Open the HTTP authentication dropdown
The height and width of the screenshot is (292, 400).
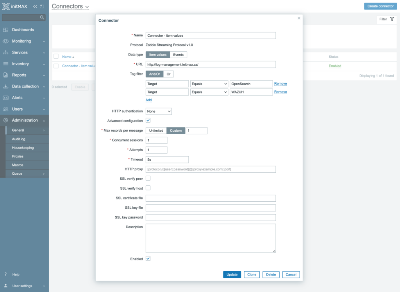pos(159,111)
